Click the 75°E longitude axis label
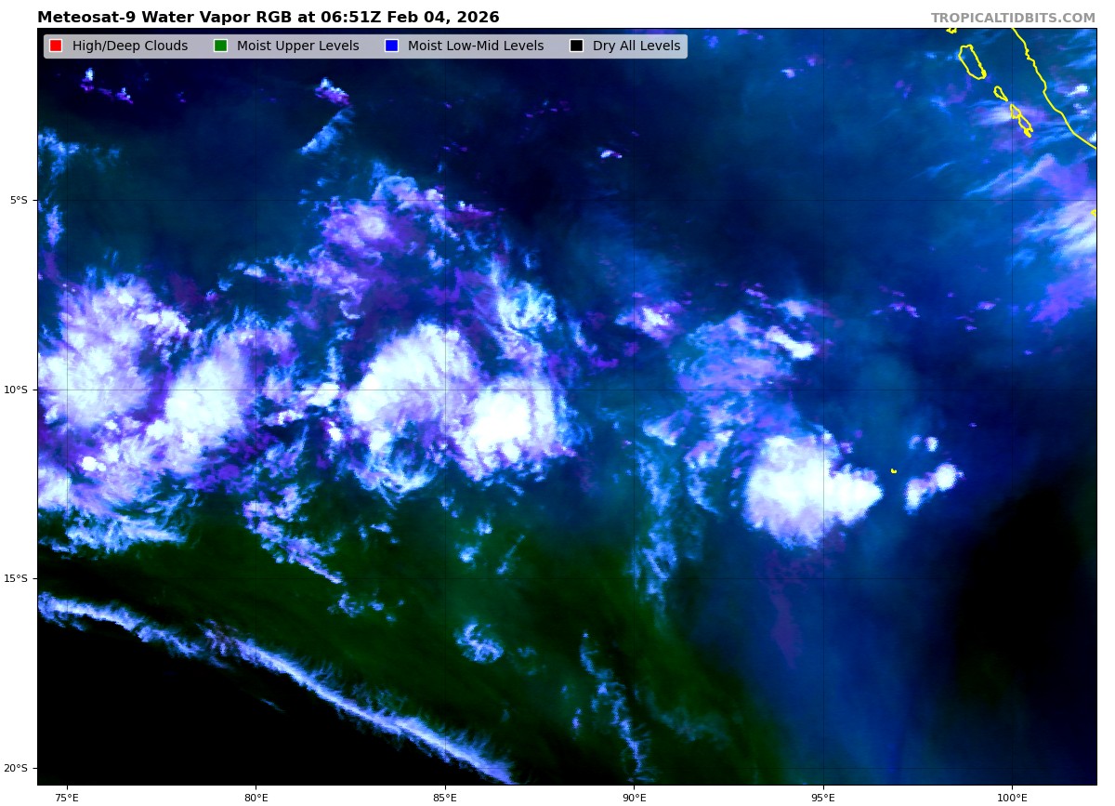Viewport: 1115px width, 806px height. [x=67, y=797]
